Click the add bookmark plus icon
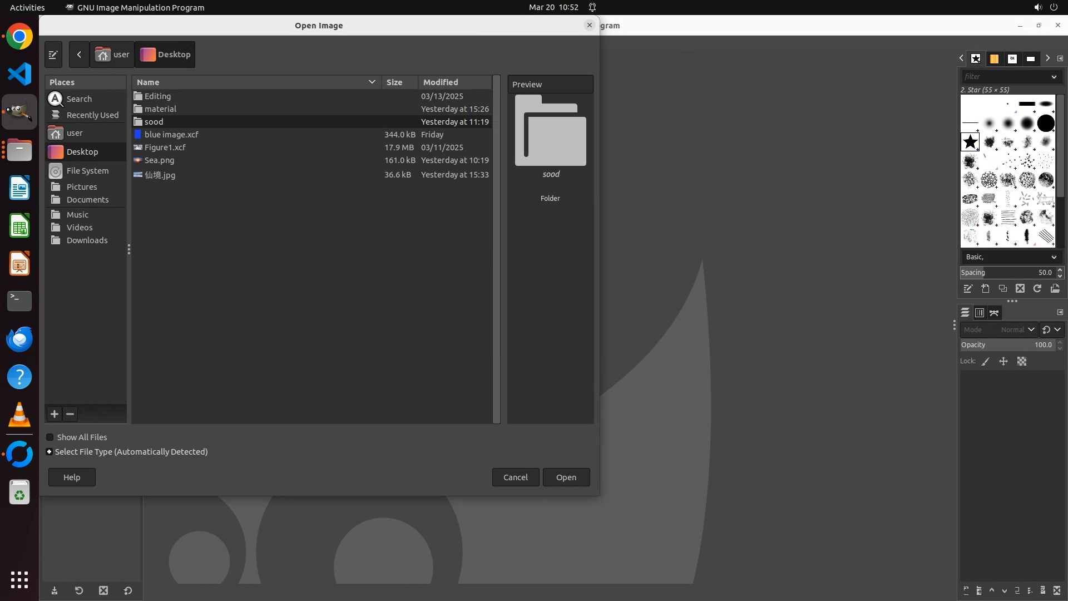The height and width of the screenshot is (601, 1068). pos(55,414)
